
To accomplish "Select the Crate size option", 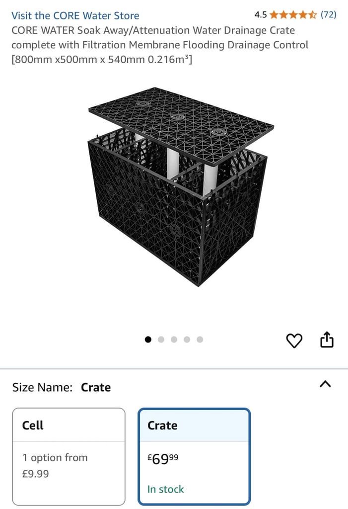I will coord(194,456).
